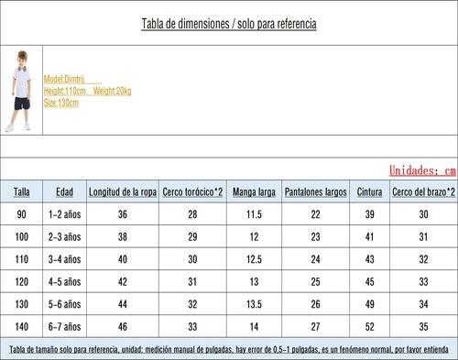Screen dimensions: 458x360
Task: Click the footer note about 'medición manual'
Action: pos(229,349)
